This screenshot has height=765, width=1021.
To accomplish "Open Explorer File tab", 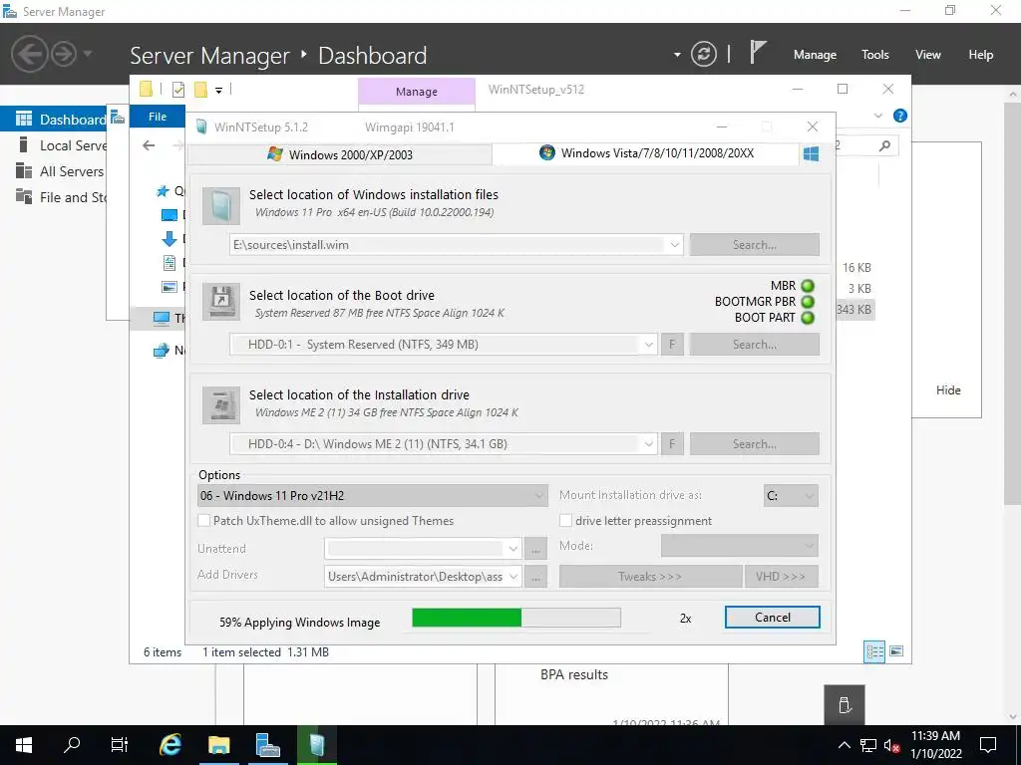I will click(x=157, y=117).
